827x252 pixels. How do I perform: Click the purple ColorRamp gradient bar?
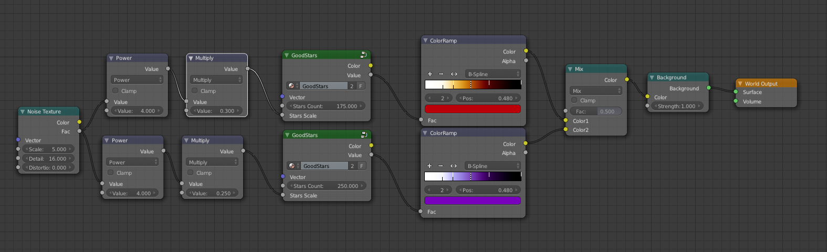coord(473,176)
